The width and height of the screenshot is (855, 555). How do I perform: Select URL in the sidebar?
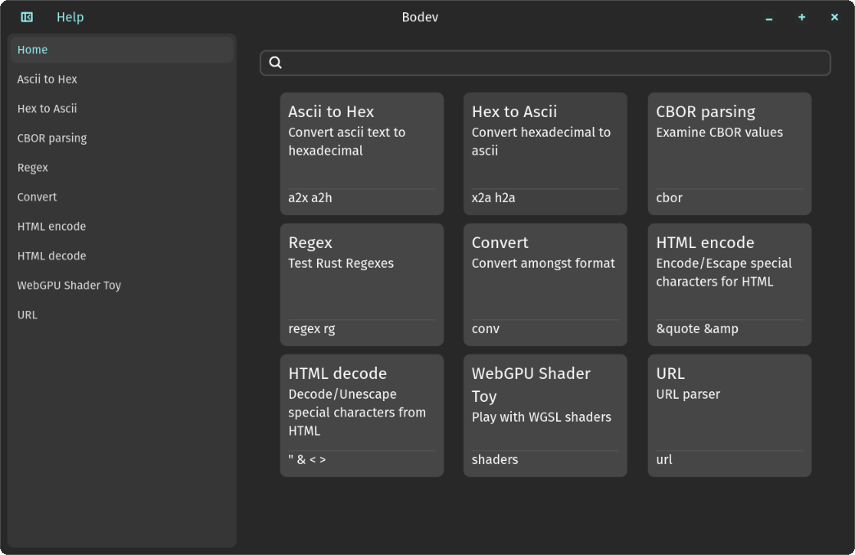click(122, 314)
